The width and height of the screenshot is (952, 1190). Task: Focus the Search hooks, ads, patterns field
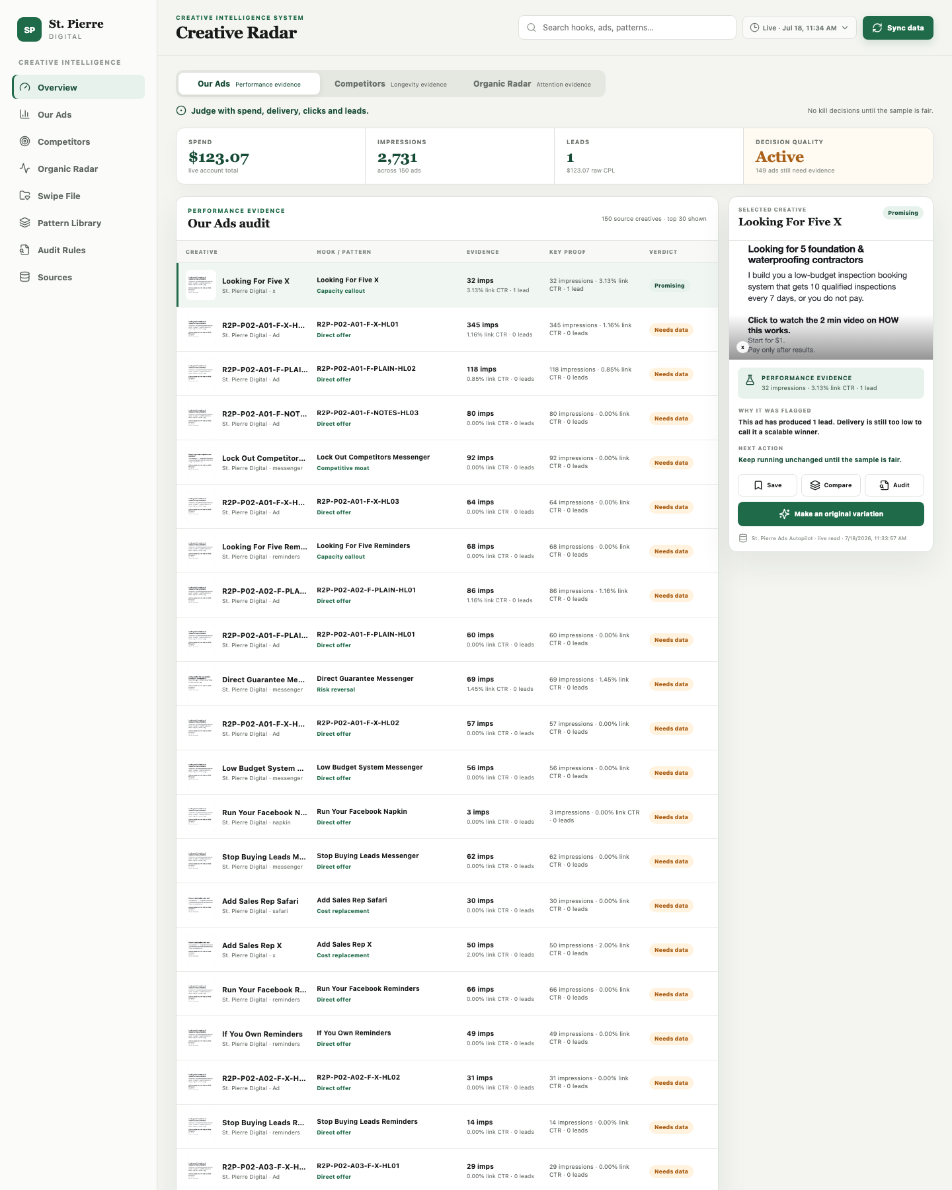627,28
